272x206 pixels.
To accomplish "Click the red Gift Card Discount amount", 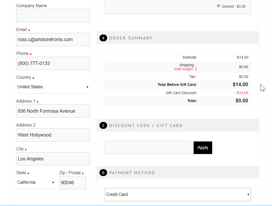I will point(241,93).
